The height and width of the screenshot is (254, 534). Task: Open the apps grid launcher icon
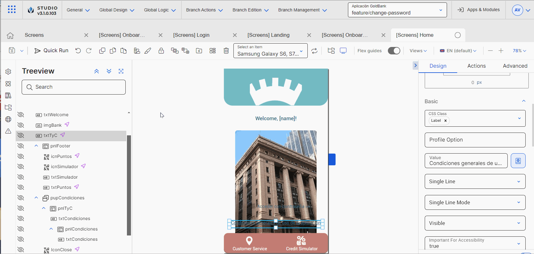coord(12,10)
